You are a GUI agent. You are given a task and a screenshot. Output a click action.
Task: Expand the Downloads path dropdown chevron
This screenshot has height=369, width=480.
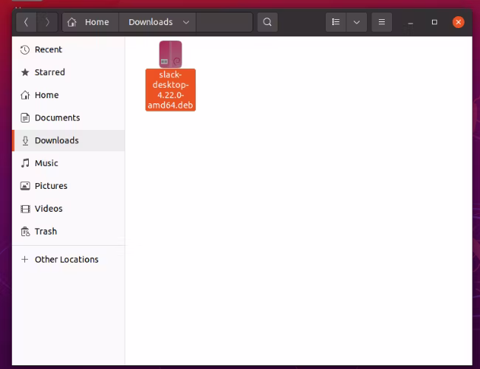pyautogui.click(x=186, y=22)
